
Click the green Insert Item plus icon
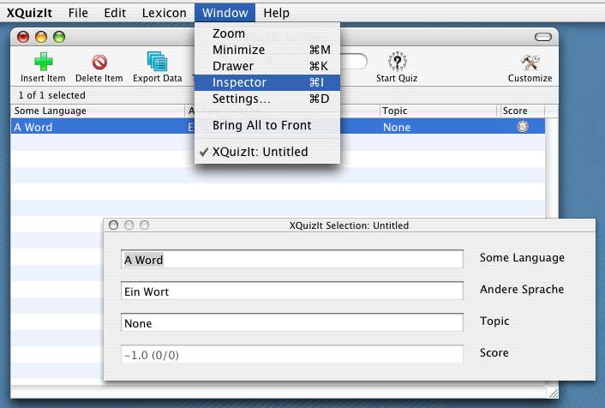tap(43, 63)
